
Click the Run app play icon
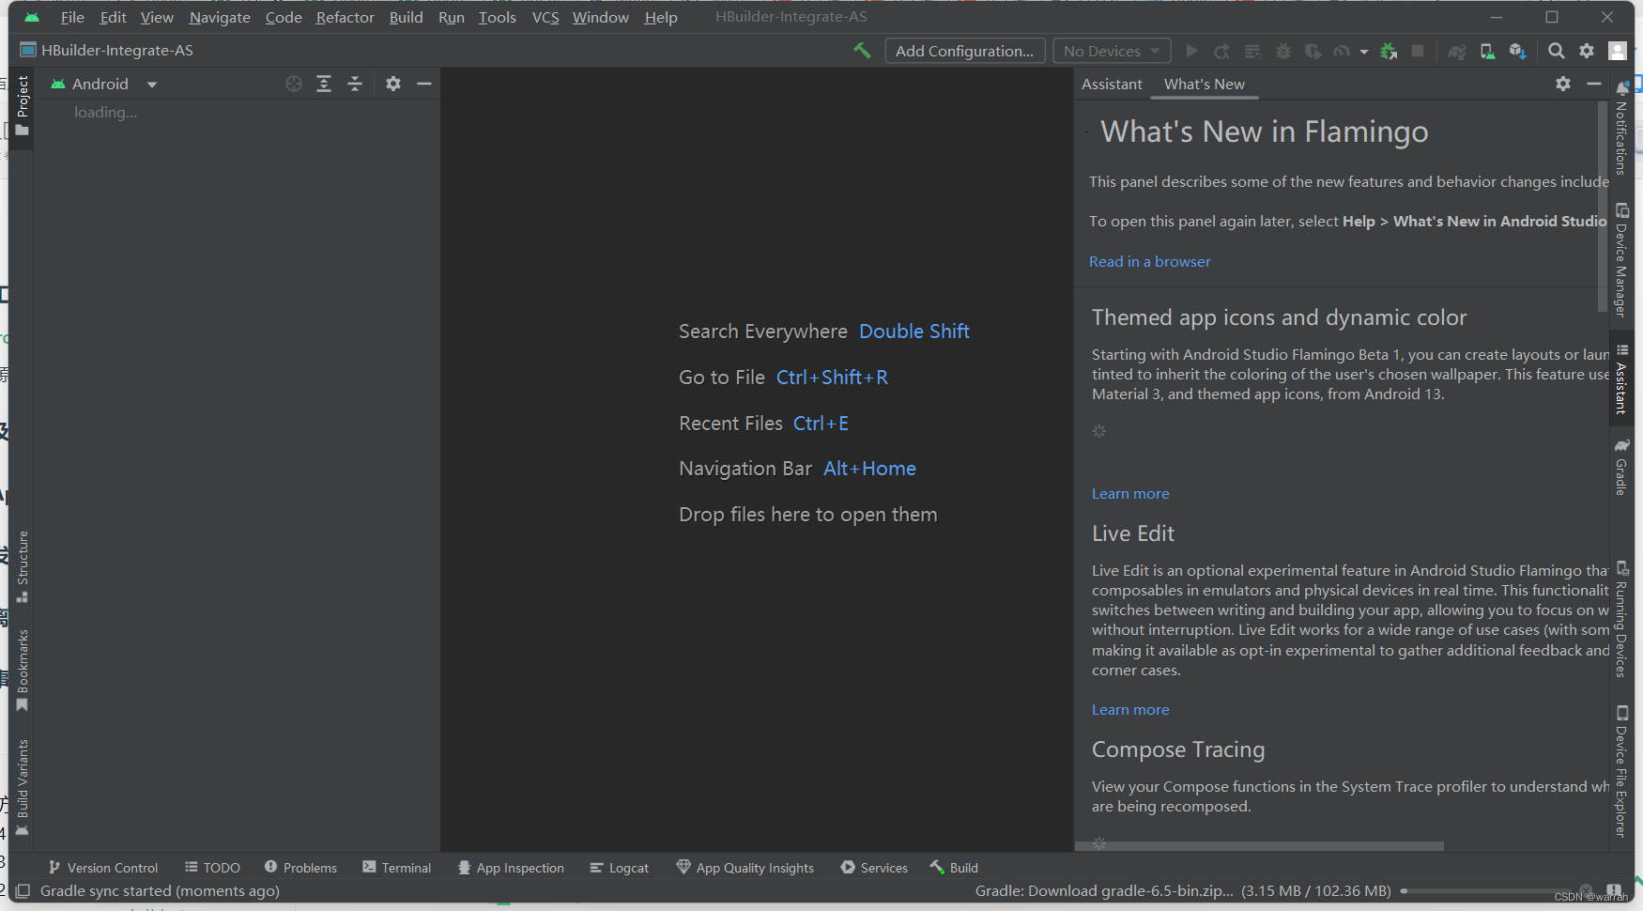(x=1191, y=51)
